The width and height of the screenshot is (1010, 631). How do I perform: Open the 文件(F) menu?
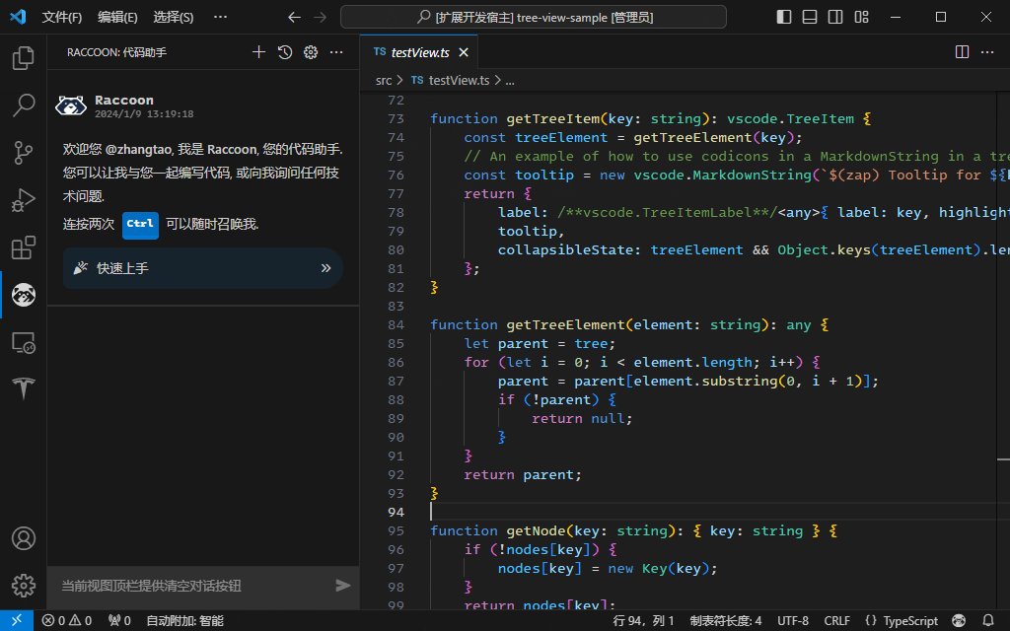click(x=62, y=17)
